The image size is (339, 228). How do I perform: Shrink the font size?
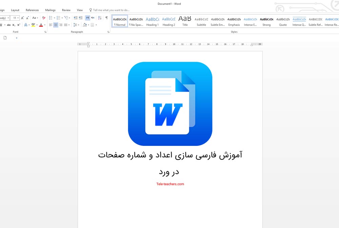coord(27,18)
